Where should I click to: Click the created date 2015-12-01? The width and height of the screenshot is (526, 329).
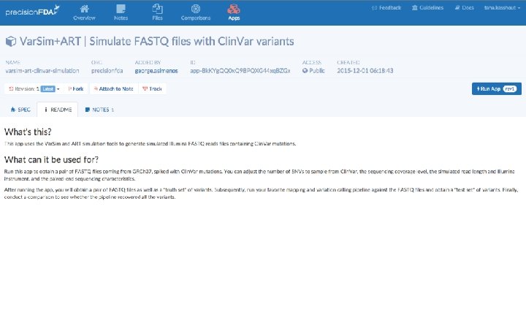[x=365, y=70]
